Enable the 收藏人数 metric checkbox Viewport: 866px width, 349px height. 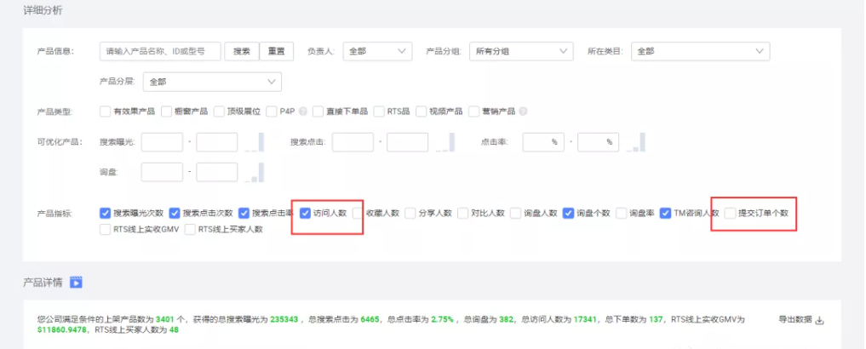tap(358, 213)
